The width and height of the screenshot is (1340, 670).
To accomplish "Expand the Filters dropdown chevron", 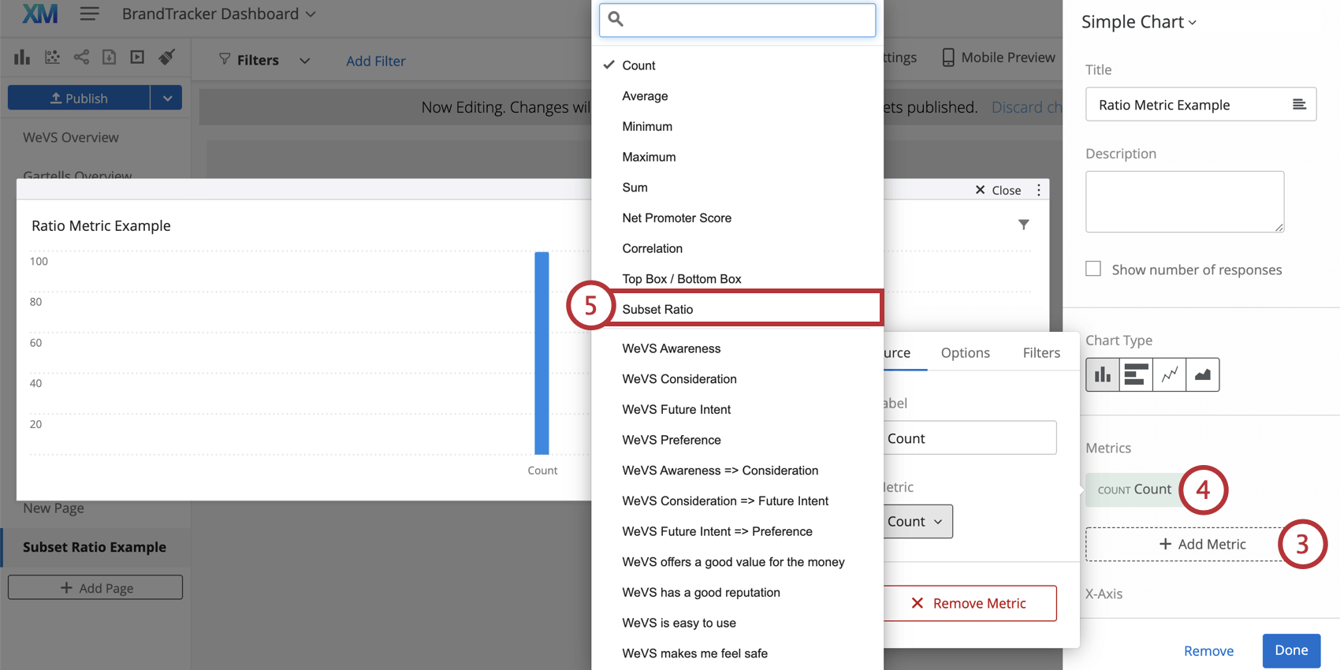I will pyautogui.click(x=304, y=61).
